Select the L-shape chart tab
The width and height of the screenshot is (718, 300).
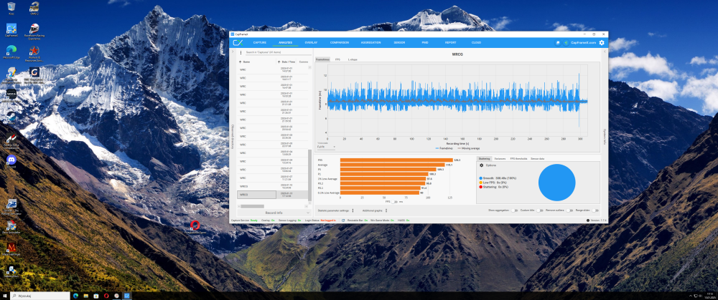pos(352,59)
